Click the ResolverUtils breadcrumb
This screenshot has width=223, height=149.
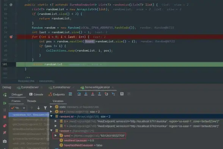point(26,81)
